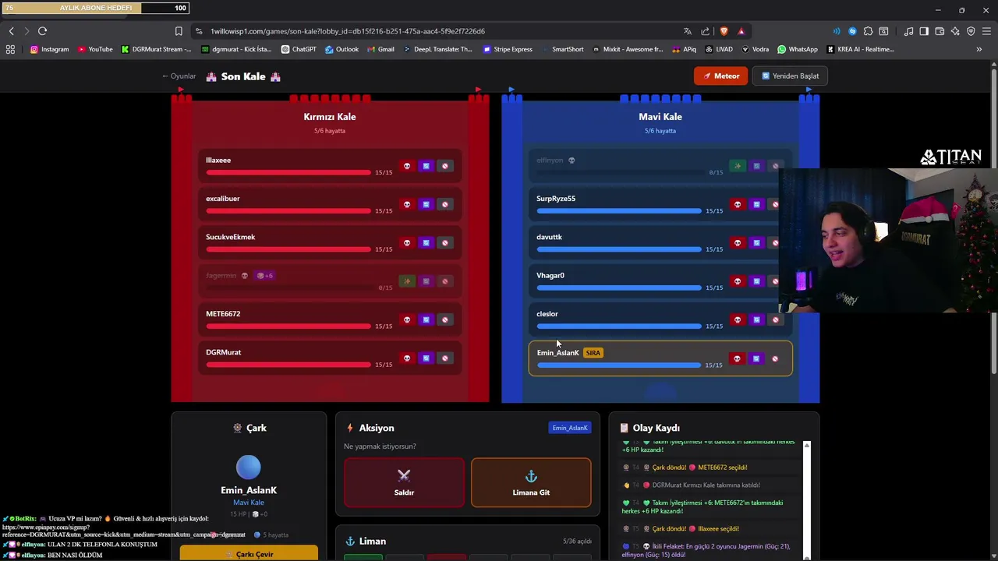This screenshot has width=998, height=561.
Task: Click the skull icon for davuttk
Action: coord(737,242)
